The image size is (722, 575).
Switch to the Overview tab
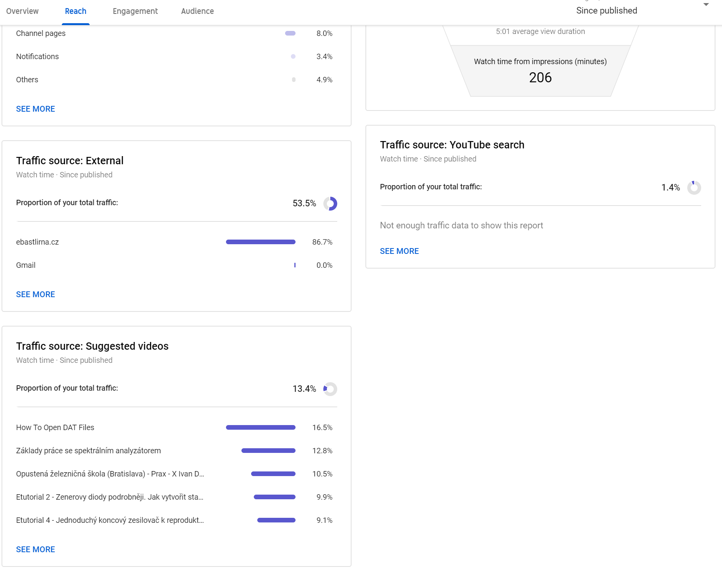click(22, 11)
